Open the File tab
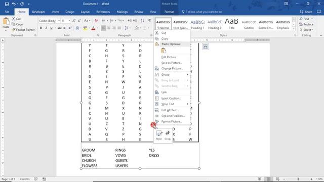 click(7, 12)
